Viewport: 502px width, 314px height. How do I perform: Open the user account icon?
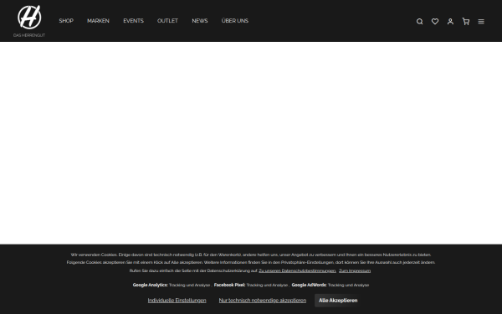tap(450, 22)
